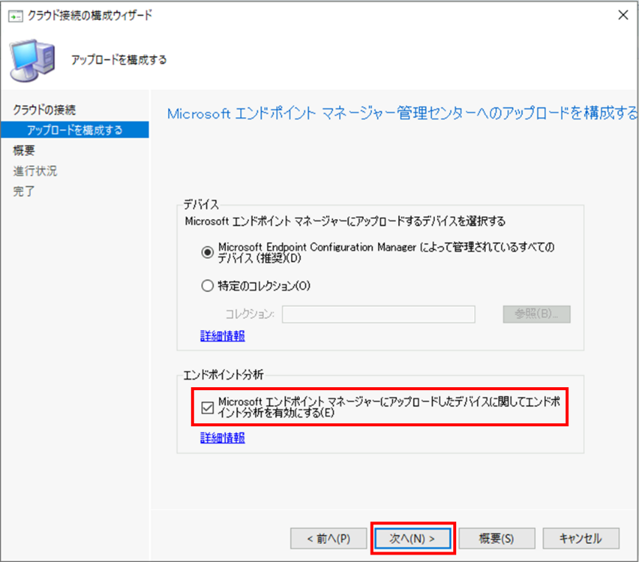
Task: Click the デバイス group label
Action: coord(201,204)
